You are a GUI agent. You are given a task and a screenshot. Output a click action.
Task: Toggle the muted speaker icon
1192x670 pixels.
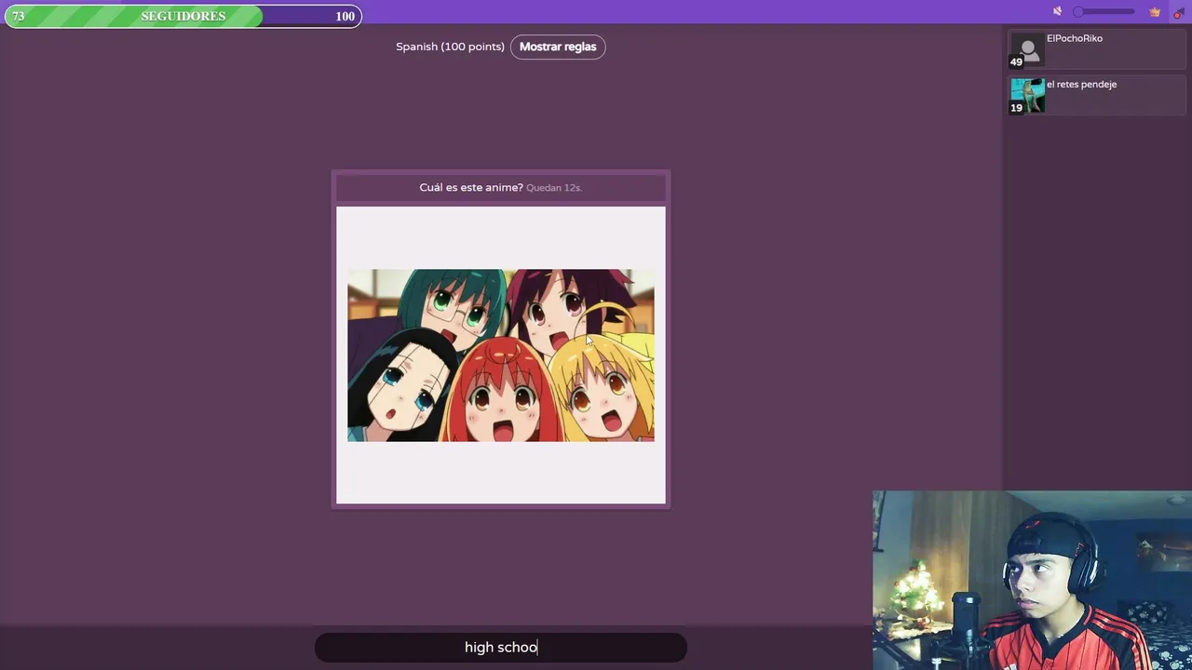(1057, 12)
